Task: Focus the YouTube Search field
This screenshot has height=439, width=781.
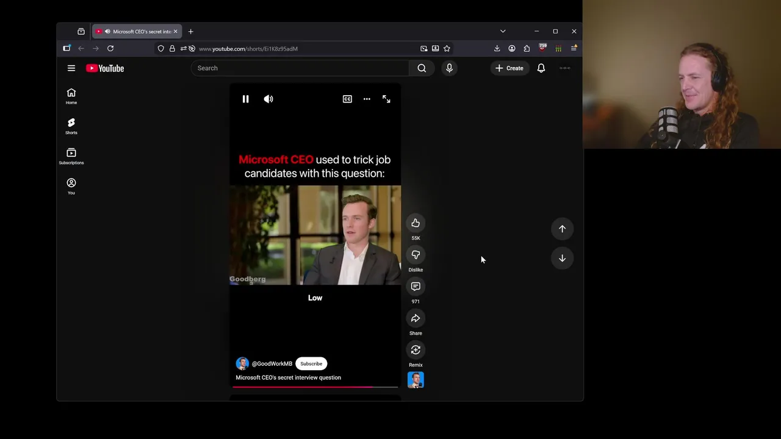Action: coord(300,68)
